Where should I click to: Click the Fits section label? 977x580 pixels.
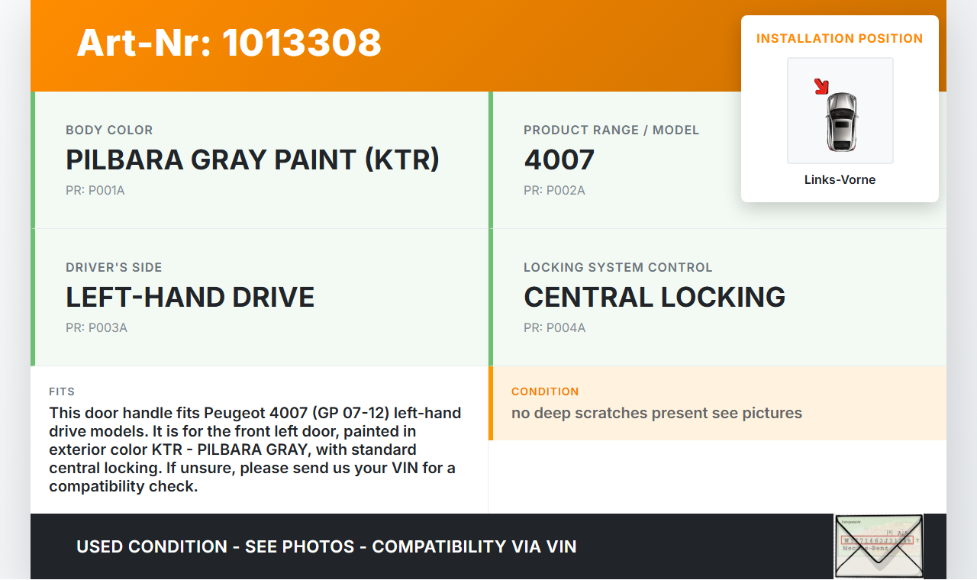coord(62,391)
